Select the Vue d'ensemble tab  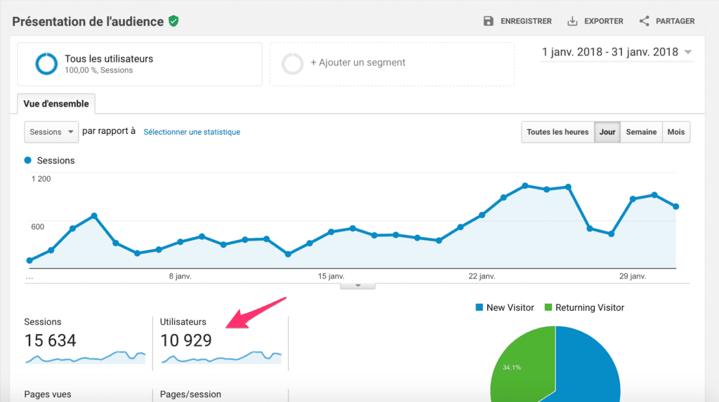point(56,104)
